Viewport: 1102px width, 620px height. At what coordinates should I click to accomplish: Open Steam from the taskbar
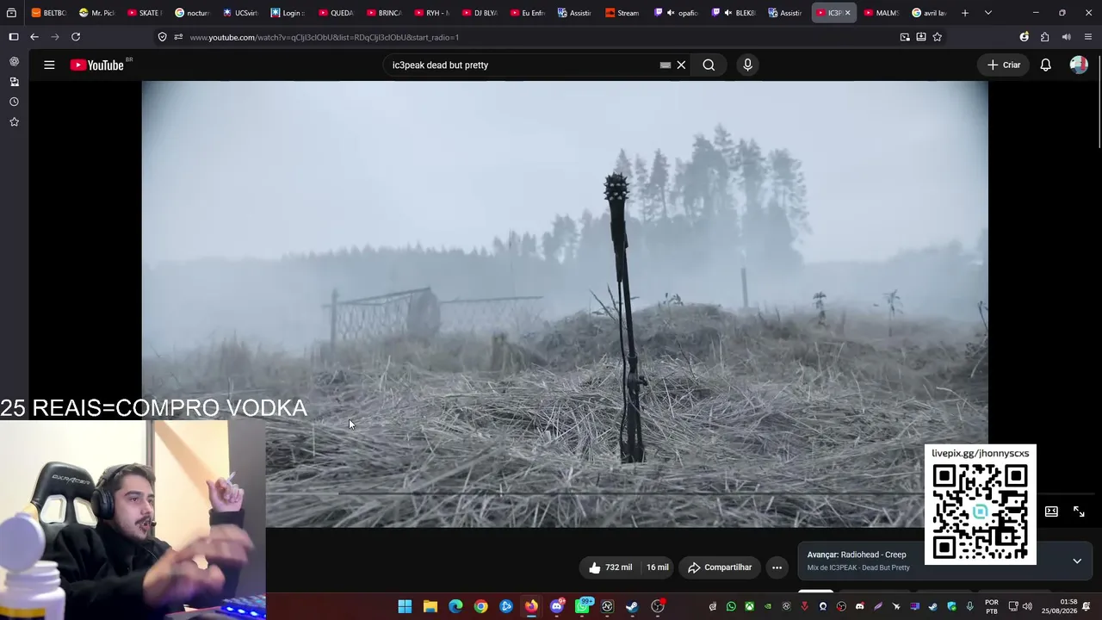pyautogui.click(x=632, y=606)
